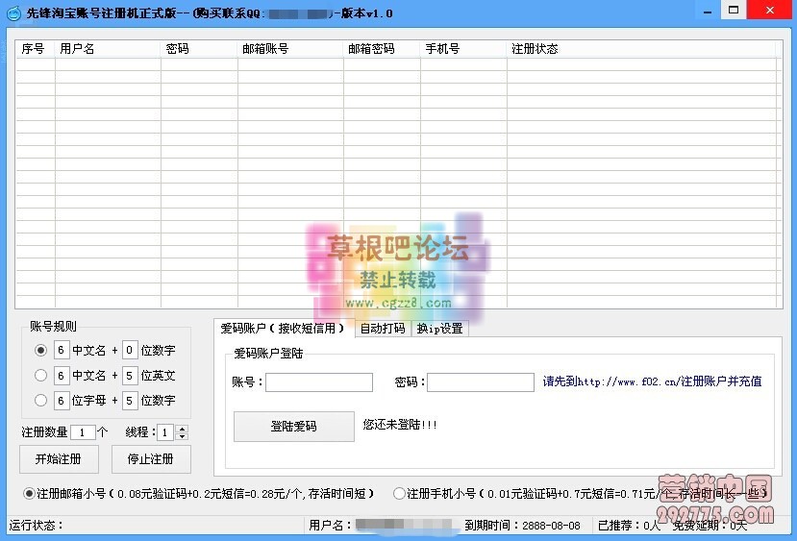The width and height of the screenshot is (797, 541).
Task: Click the 运行状态 status bar label
Action: pyautogui.click(x=36, y=526)
